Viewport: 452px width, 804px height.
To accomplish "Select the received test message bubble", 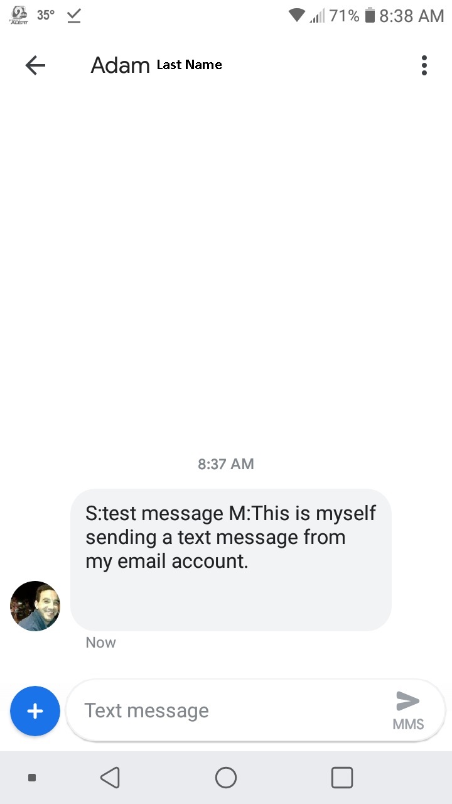I will tap(231, 559).
